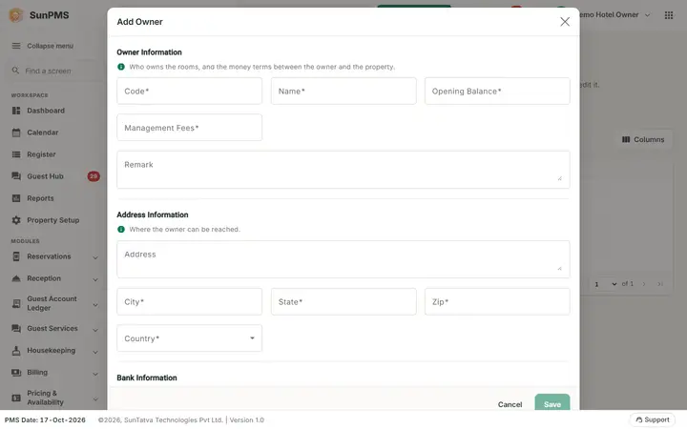
Task: Open the Support link in footer
Action: 653,419
